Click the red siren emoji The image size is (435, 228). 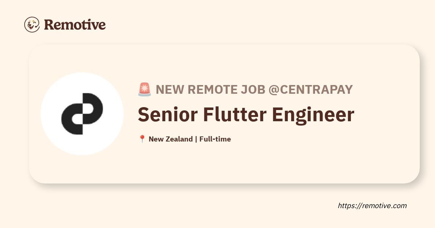coord(145,89)
